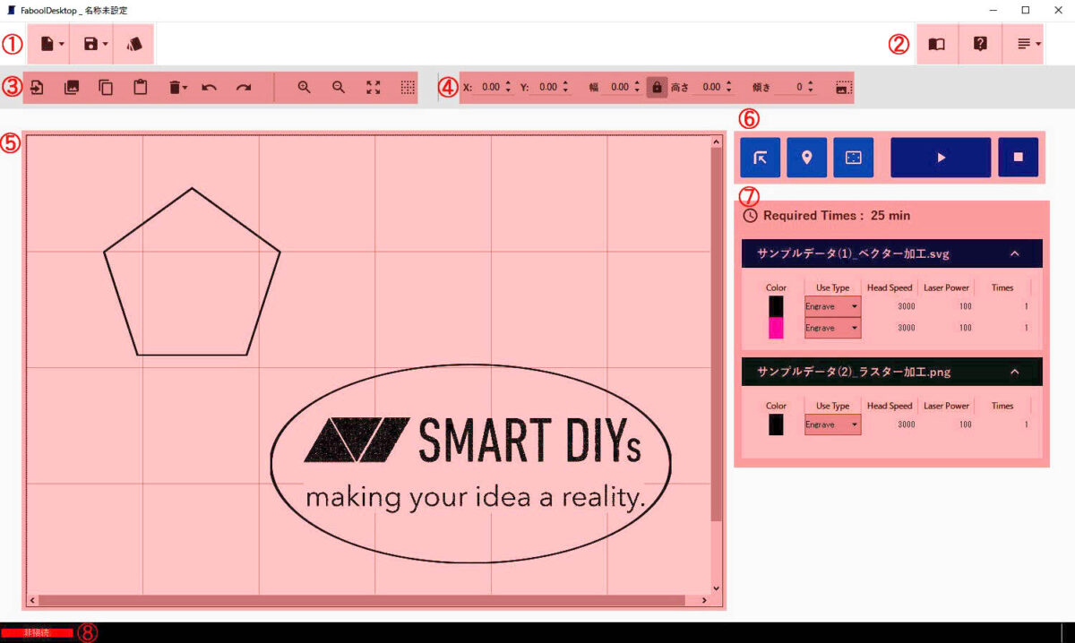Screen dimensions: 1075x643
Task: Click the paste clipboard icon
Action: tap(140, 88)
